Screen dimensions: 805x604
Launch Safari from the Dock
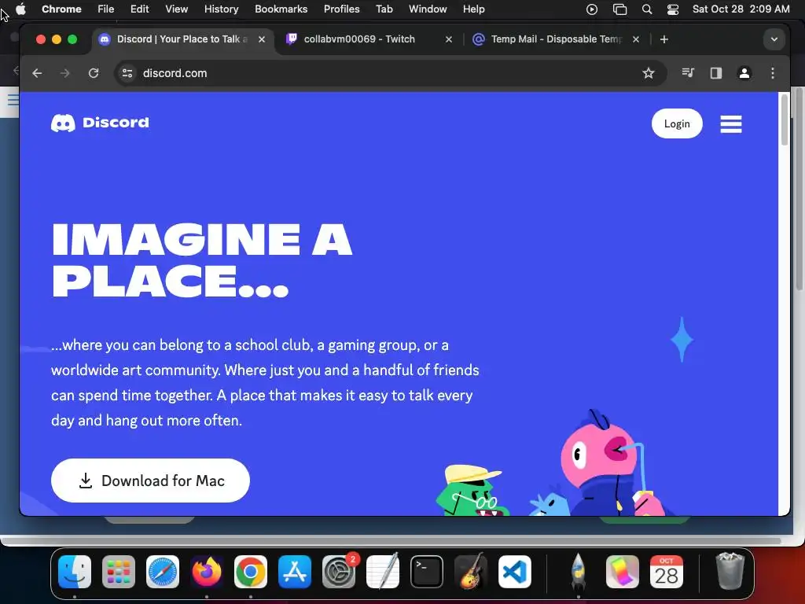pyautogui.click(x=163, y=572)
